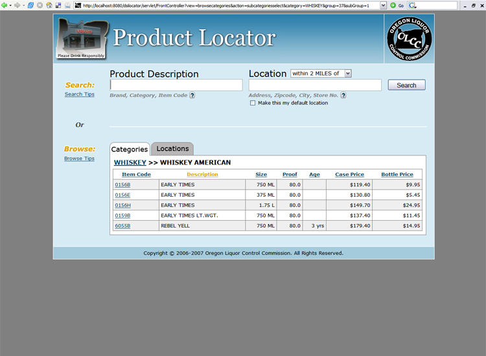Sort table by Size column
The width and height of the screenshot is (486, 356).
[261, 174]
